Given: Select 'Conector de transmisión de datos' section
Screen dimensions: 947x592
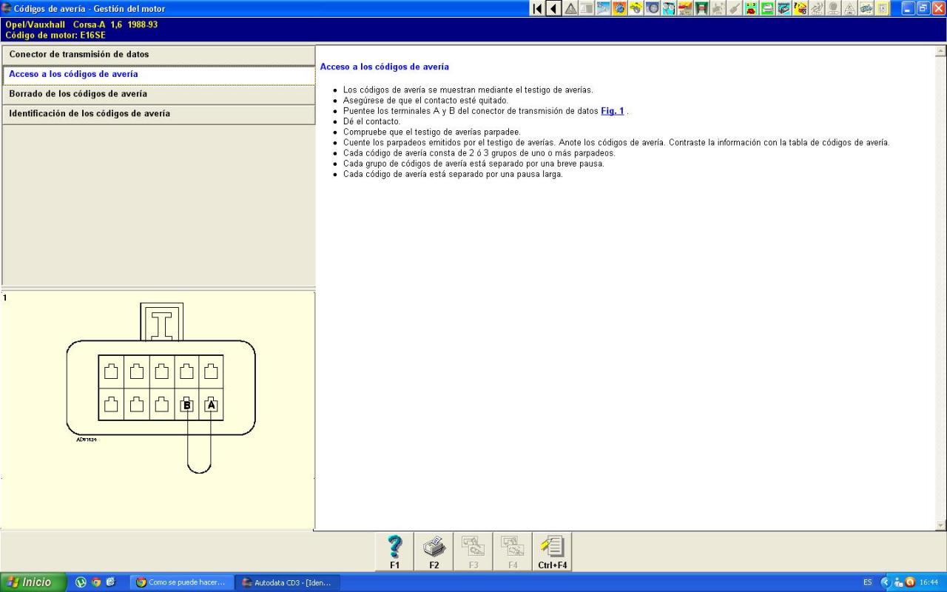Looking at the screenshot, I should pyautogui.click(x=158, y=55).
